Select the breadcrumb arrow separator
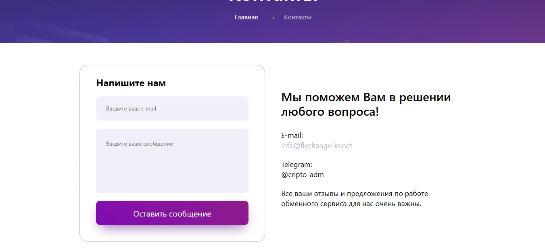 pyautogui.click(x=272, y=18)
